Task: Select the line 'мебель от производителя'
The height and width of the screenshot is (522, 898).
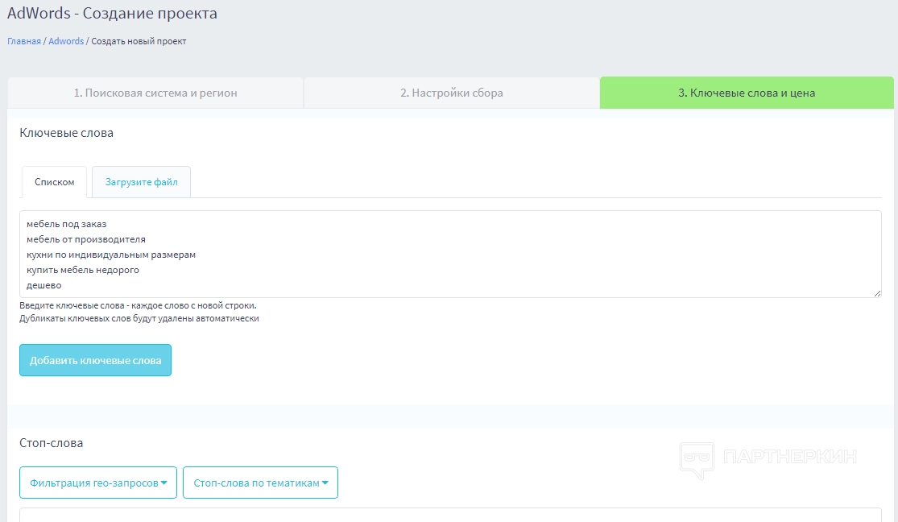Action: 86,239
